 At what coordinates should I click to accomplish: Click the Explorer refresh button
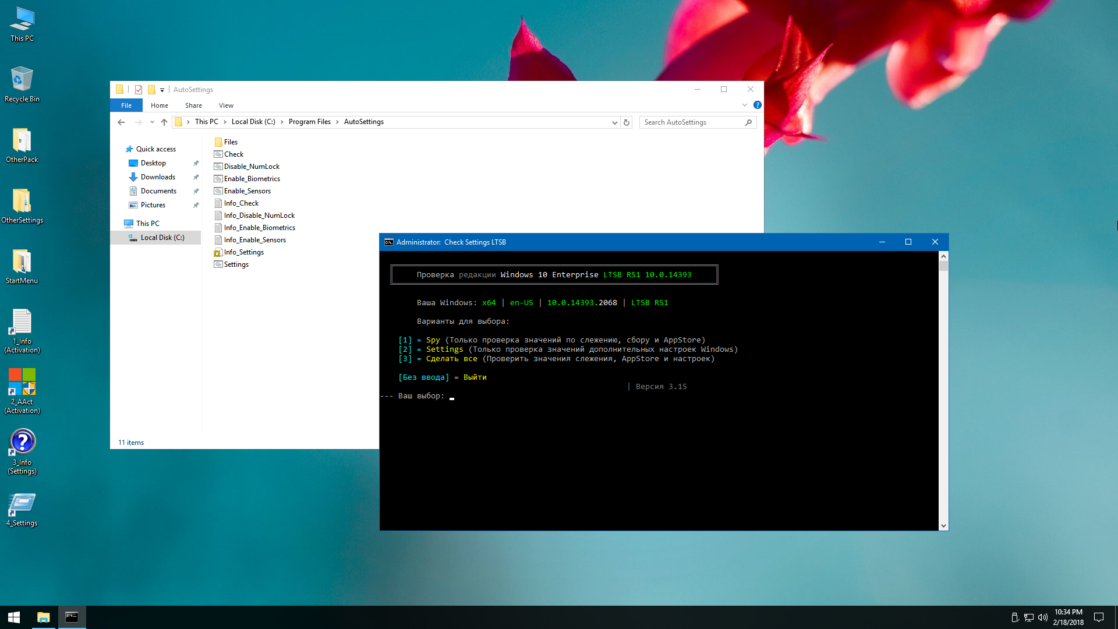(627, 122)
